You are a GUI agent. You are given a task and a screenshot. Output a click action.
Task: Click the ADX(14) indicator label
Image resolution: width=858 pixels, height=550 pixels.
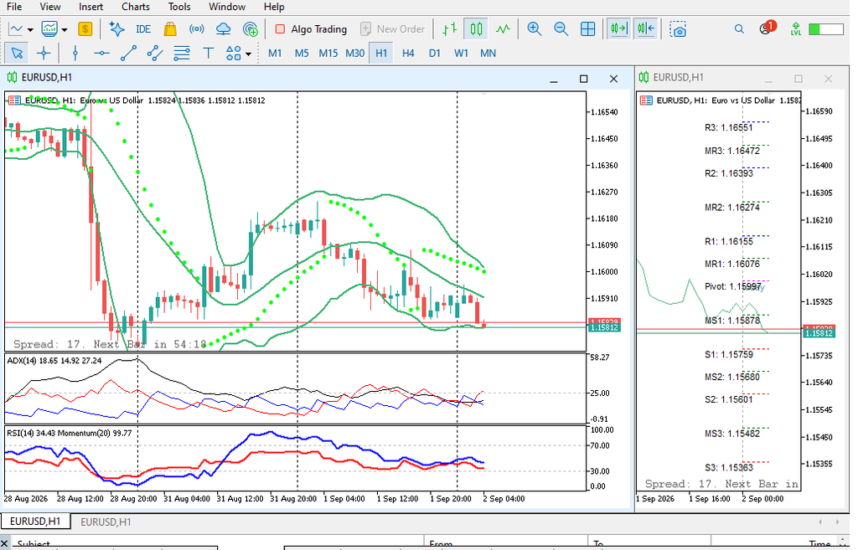click(54, 361)
